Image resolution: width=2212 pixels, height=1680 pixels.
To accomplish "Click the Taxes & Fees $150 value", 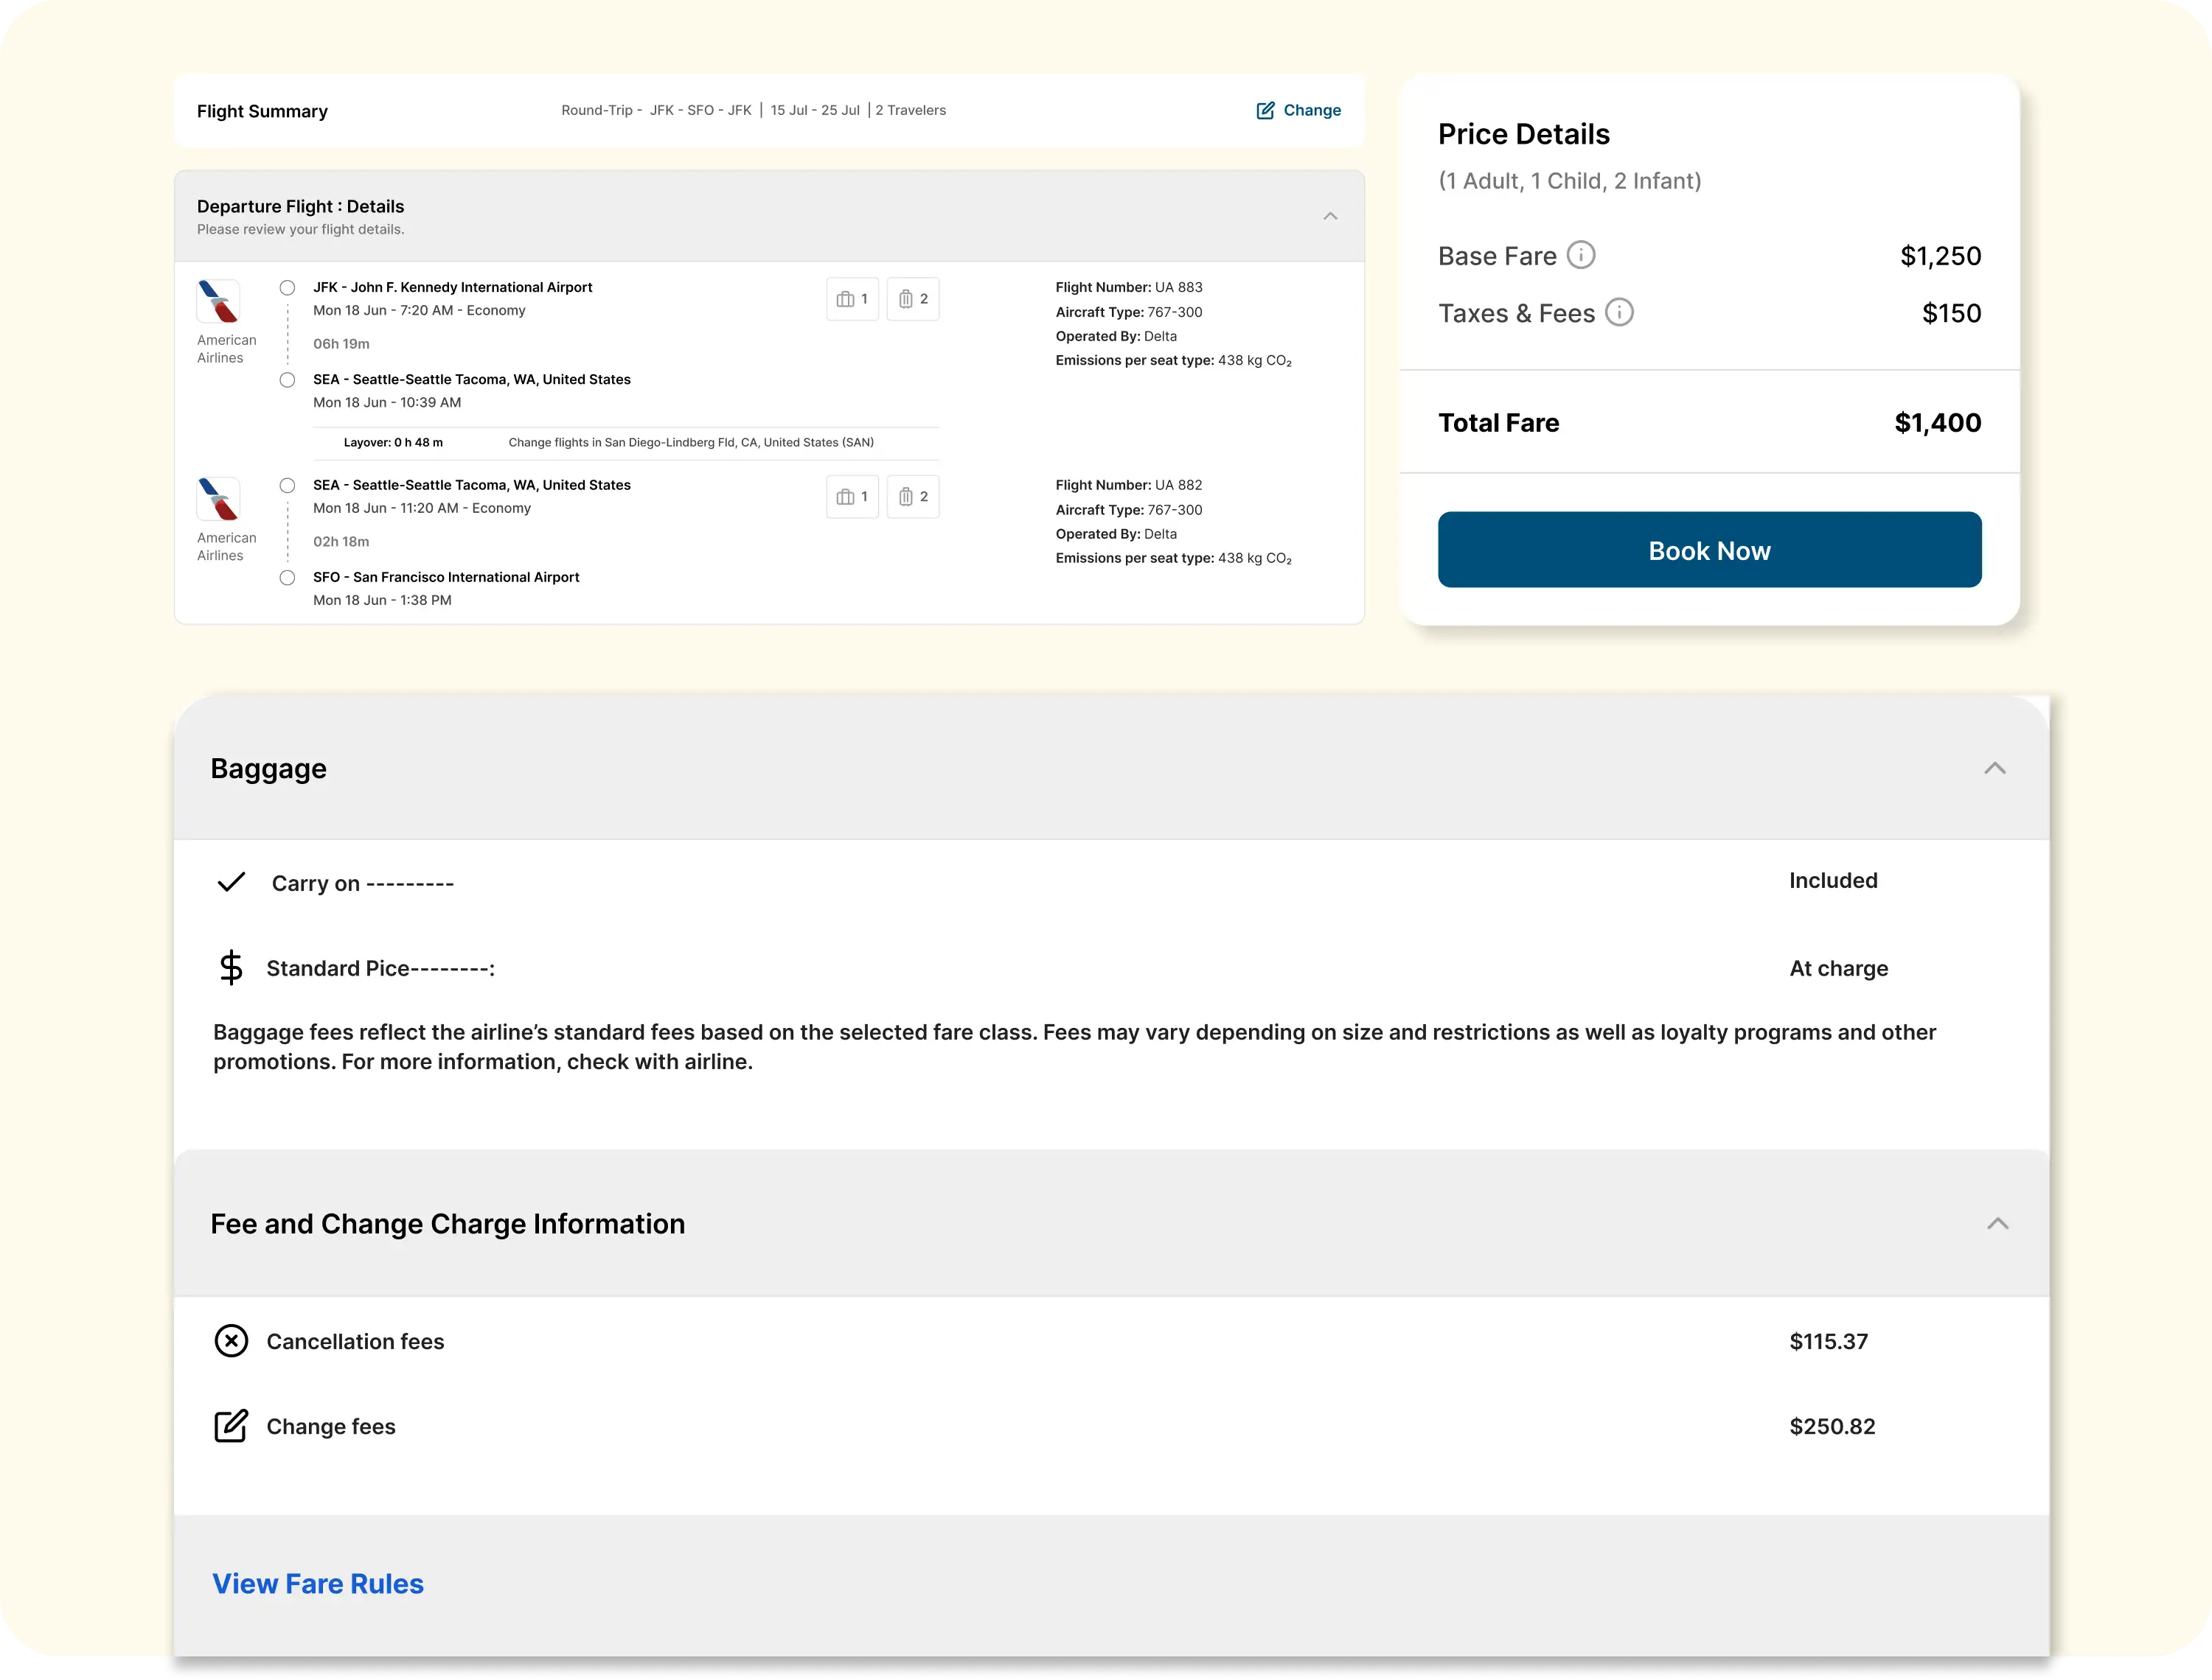I will coord(1951,313).
